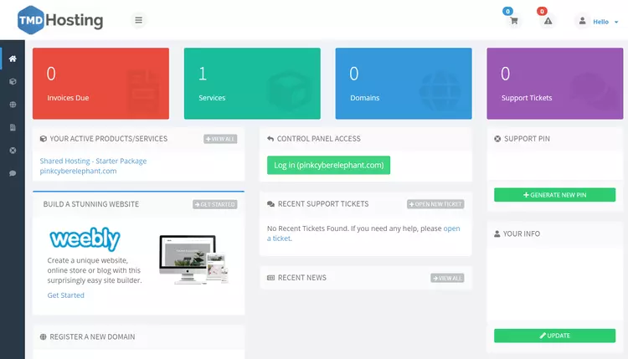628x359 pixels.
Task: Open the Domains tile
Action: pyautogui.click(x=404, y=84)
